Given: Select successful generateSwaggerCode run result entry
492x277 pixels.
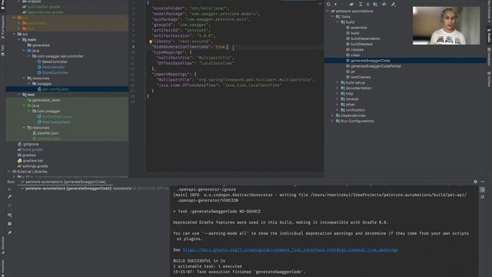Looking at the screenshot, I should pos(78,189).
